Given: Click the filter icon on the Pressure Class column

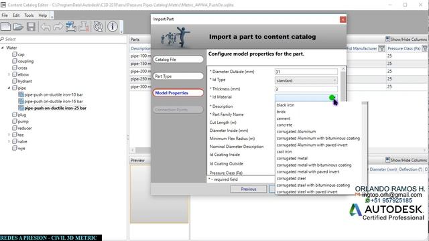Looking at the screenshot, I should (x=425, y=49).
